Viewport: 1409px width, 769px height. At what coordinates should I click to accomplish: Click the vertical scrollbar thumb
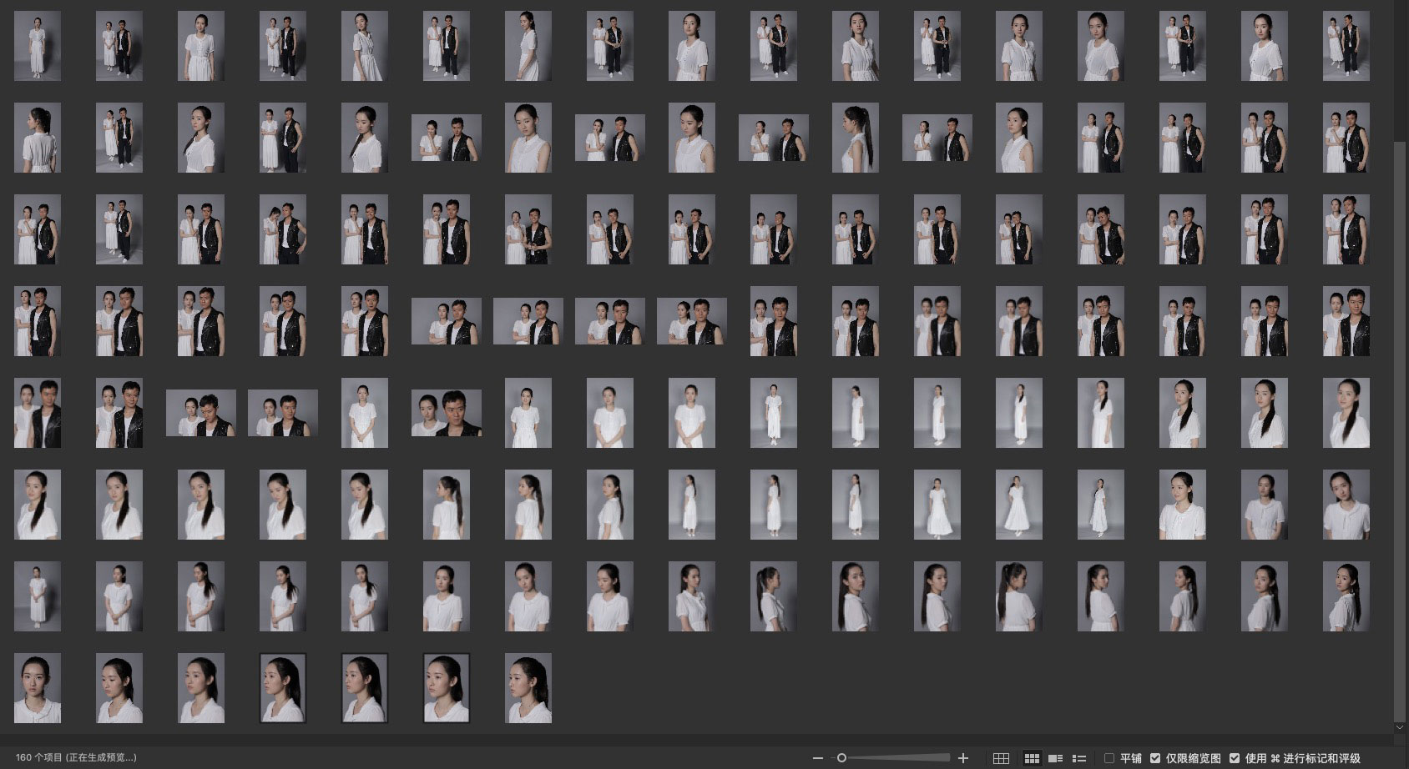coord(1400,417)
